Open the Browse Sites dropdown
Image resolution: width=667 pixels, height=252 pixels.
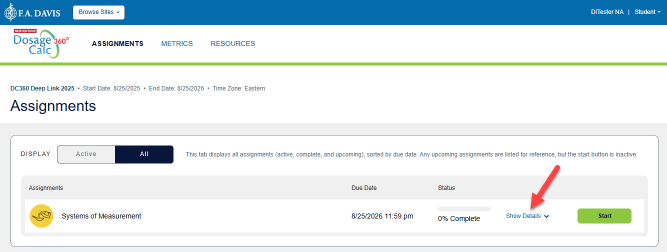[98, 12]
